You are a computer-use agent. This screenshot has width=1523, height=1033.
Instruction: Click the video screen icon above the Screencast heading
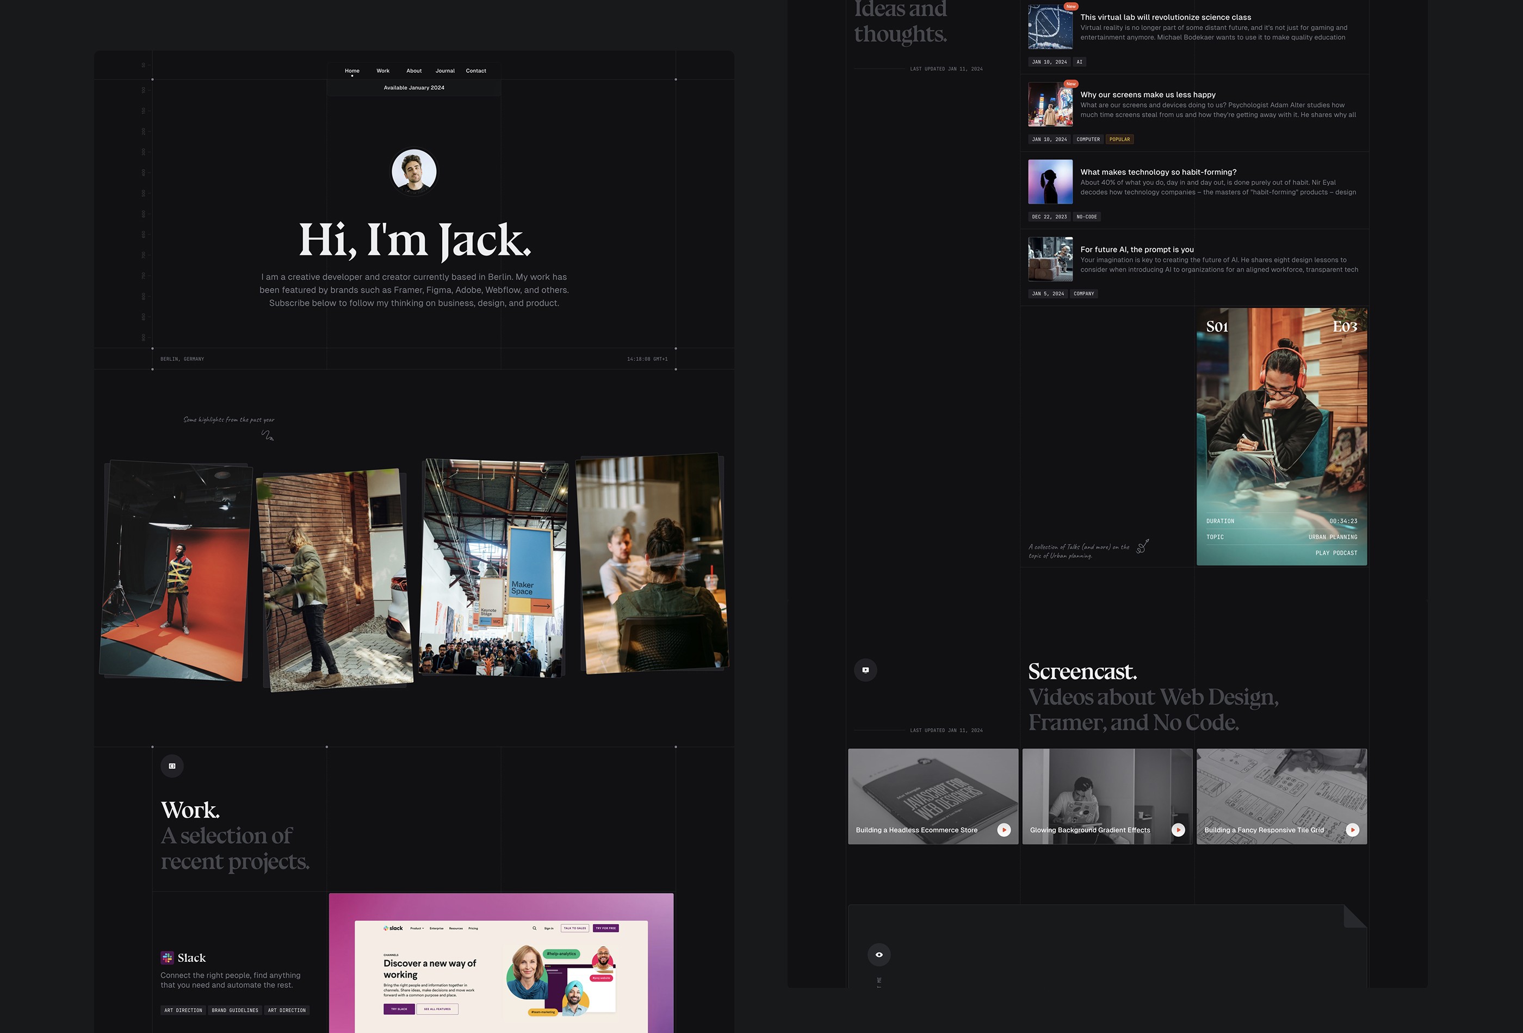866,669
